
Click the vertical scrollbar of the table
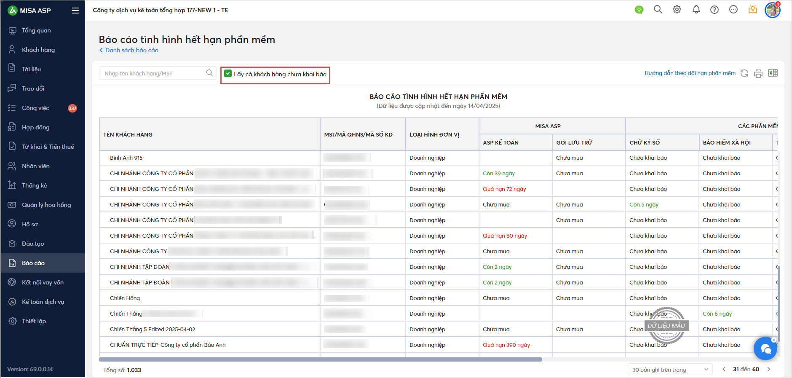[x=779, y=303]
